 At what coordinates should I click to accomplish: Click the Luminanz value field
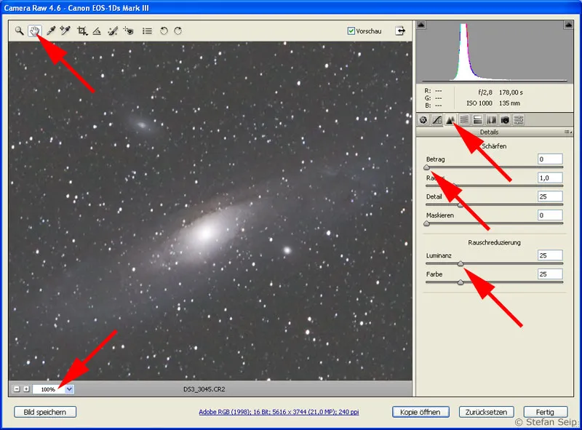coord(550,255)
